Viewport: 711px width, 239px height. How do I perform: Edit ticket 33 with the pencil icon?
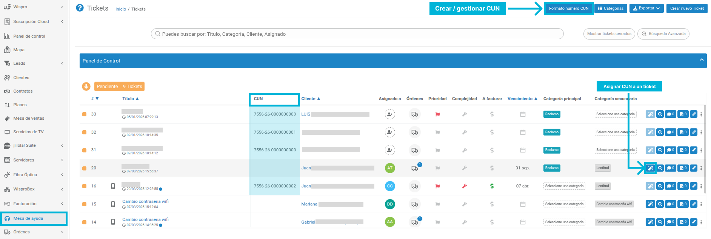point(694,114)
